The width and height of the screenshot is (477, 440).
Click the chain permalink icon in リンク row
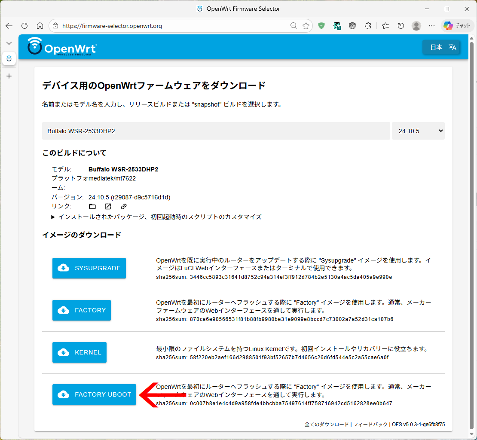tap(123, 207)
